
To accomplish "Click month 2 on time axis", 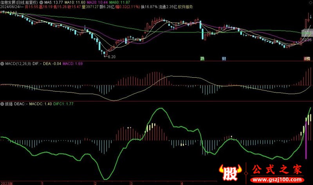I will tap(95, 183).
